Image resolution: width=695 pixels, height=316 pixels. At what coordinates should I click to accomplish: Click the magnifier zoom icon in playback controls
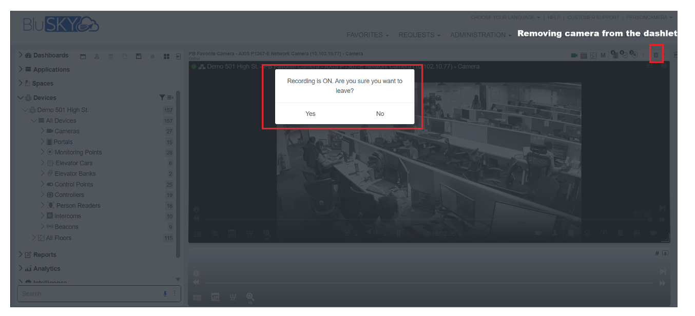click(267, 233)
